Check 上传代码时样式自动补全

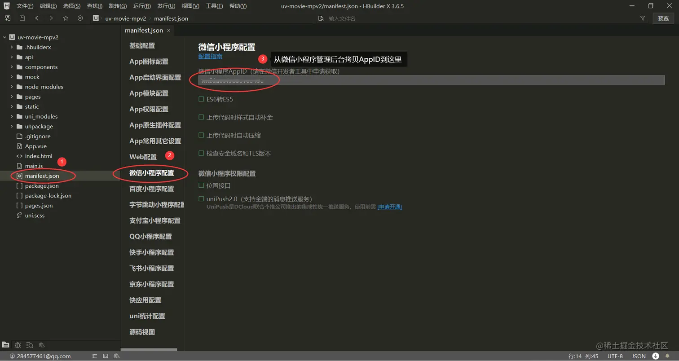click(201, 117)
